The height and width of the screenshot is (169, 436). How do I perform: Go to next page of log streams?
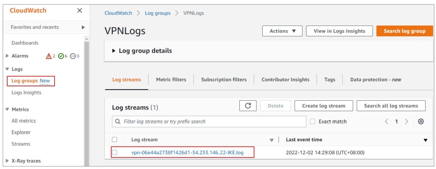(x=406, y=122)
